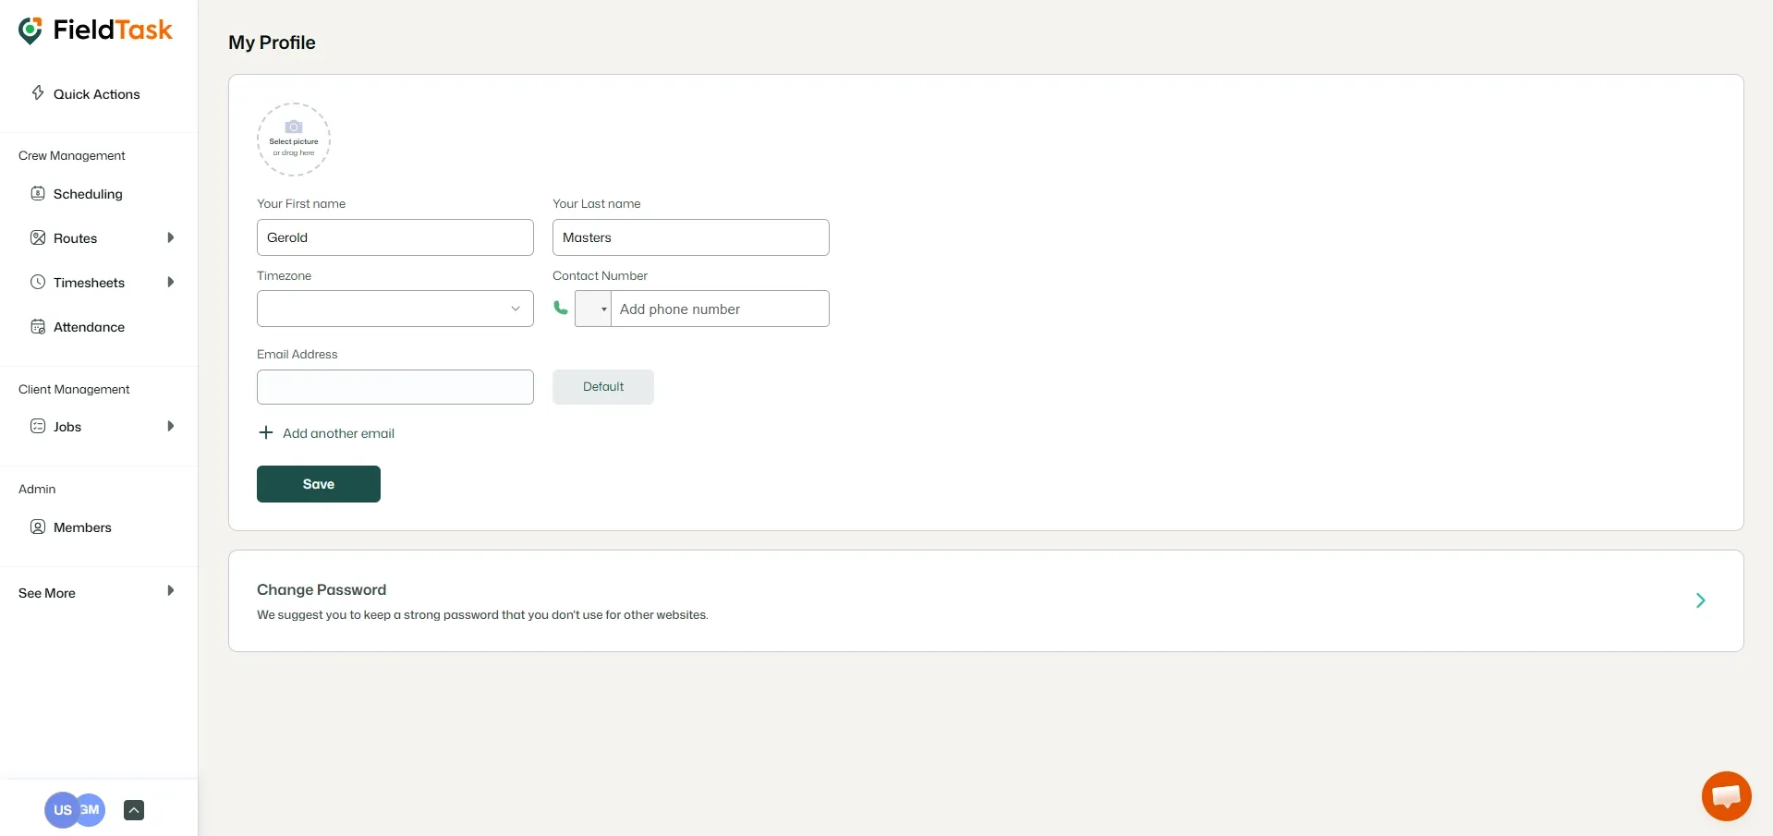Expand the Timesheets submenu arrow
The width and height of the screenshot is (1773, 836).
pos(171,282)
